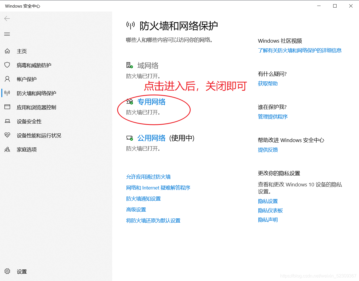This screenshot has width=359, height=281.
Task: Open 隐私设置 link
Action: (x=268, y=201)
